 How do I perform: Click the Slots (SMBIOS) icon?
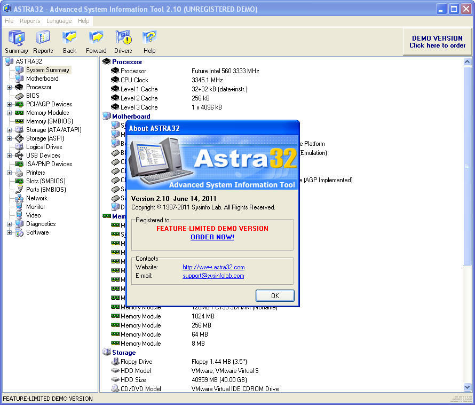point(19,181)
